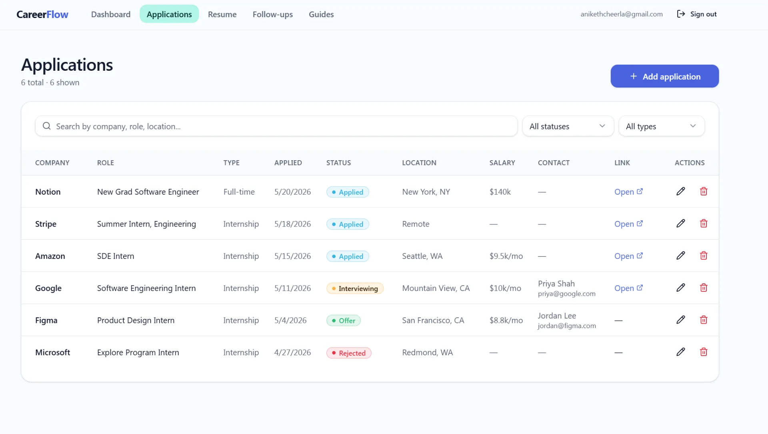Open the All statuses filter dropdown

[568, 126]
